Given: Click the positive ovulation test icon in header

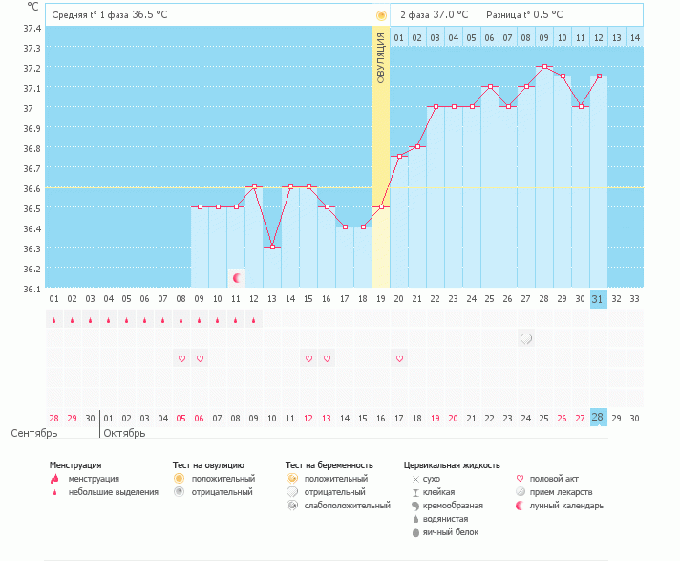Looking at the screenshot, I should click(381, 15).
